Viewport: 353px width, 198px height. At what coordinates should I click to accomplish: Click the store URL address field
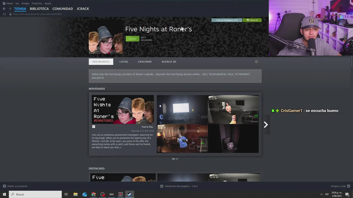pyautogui.click(x=37, y=14)
